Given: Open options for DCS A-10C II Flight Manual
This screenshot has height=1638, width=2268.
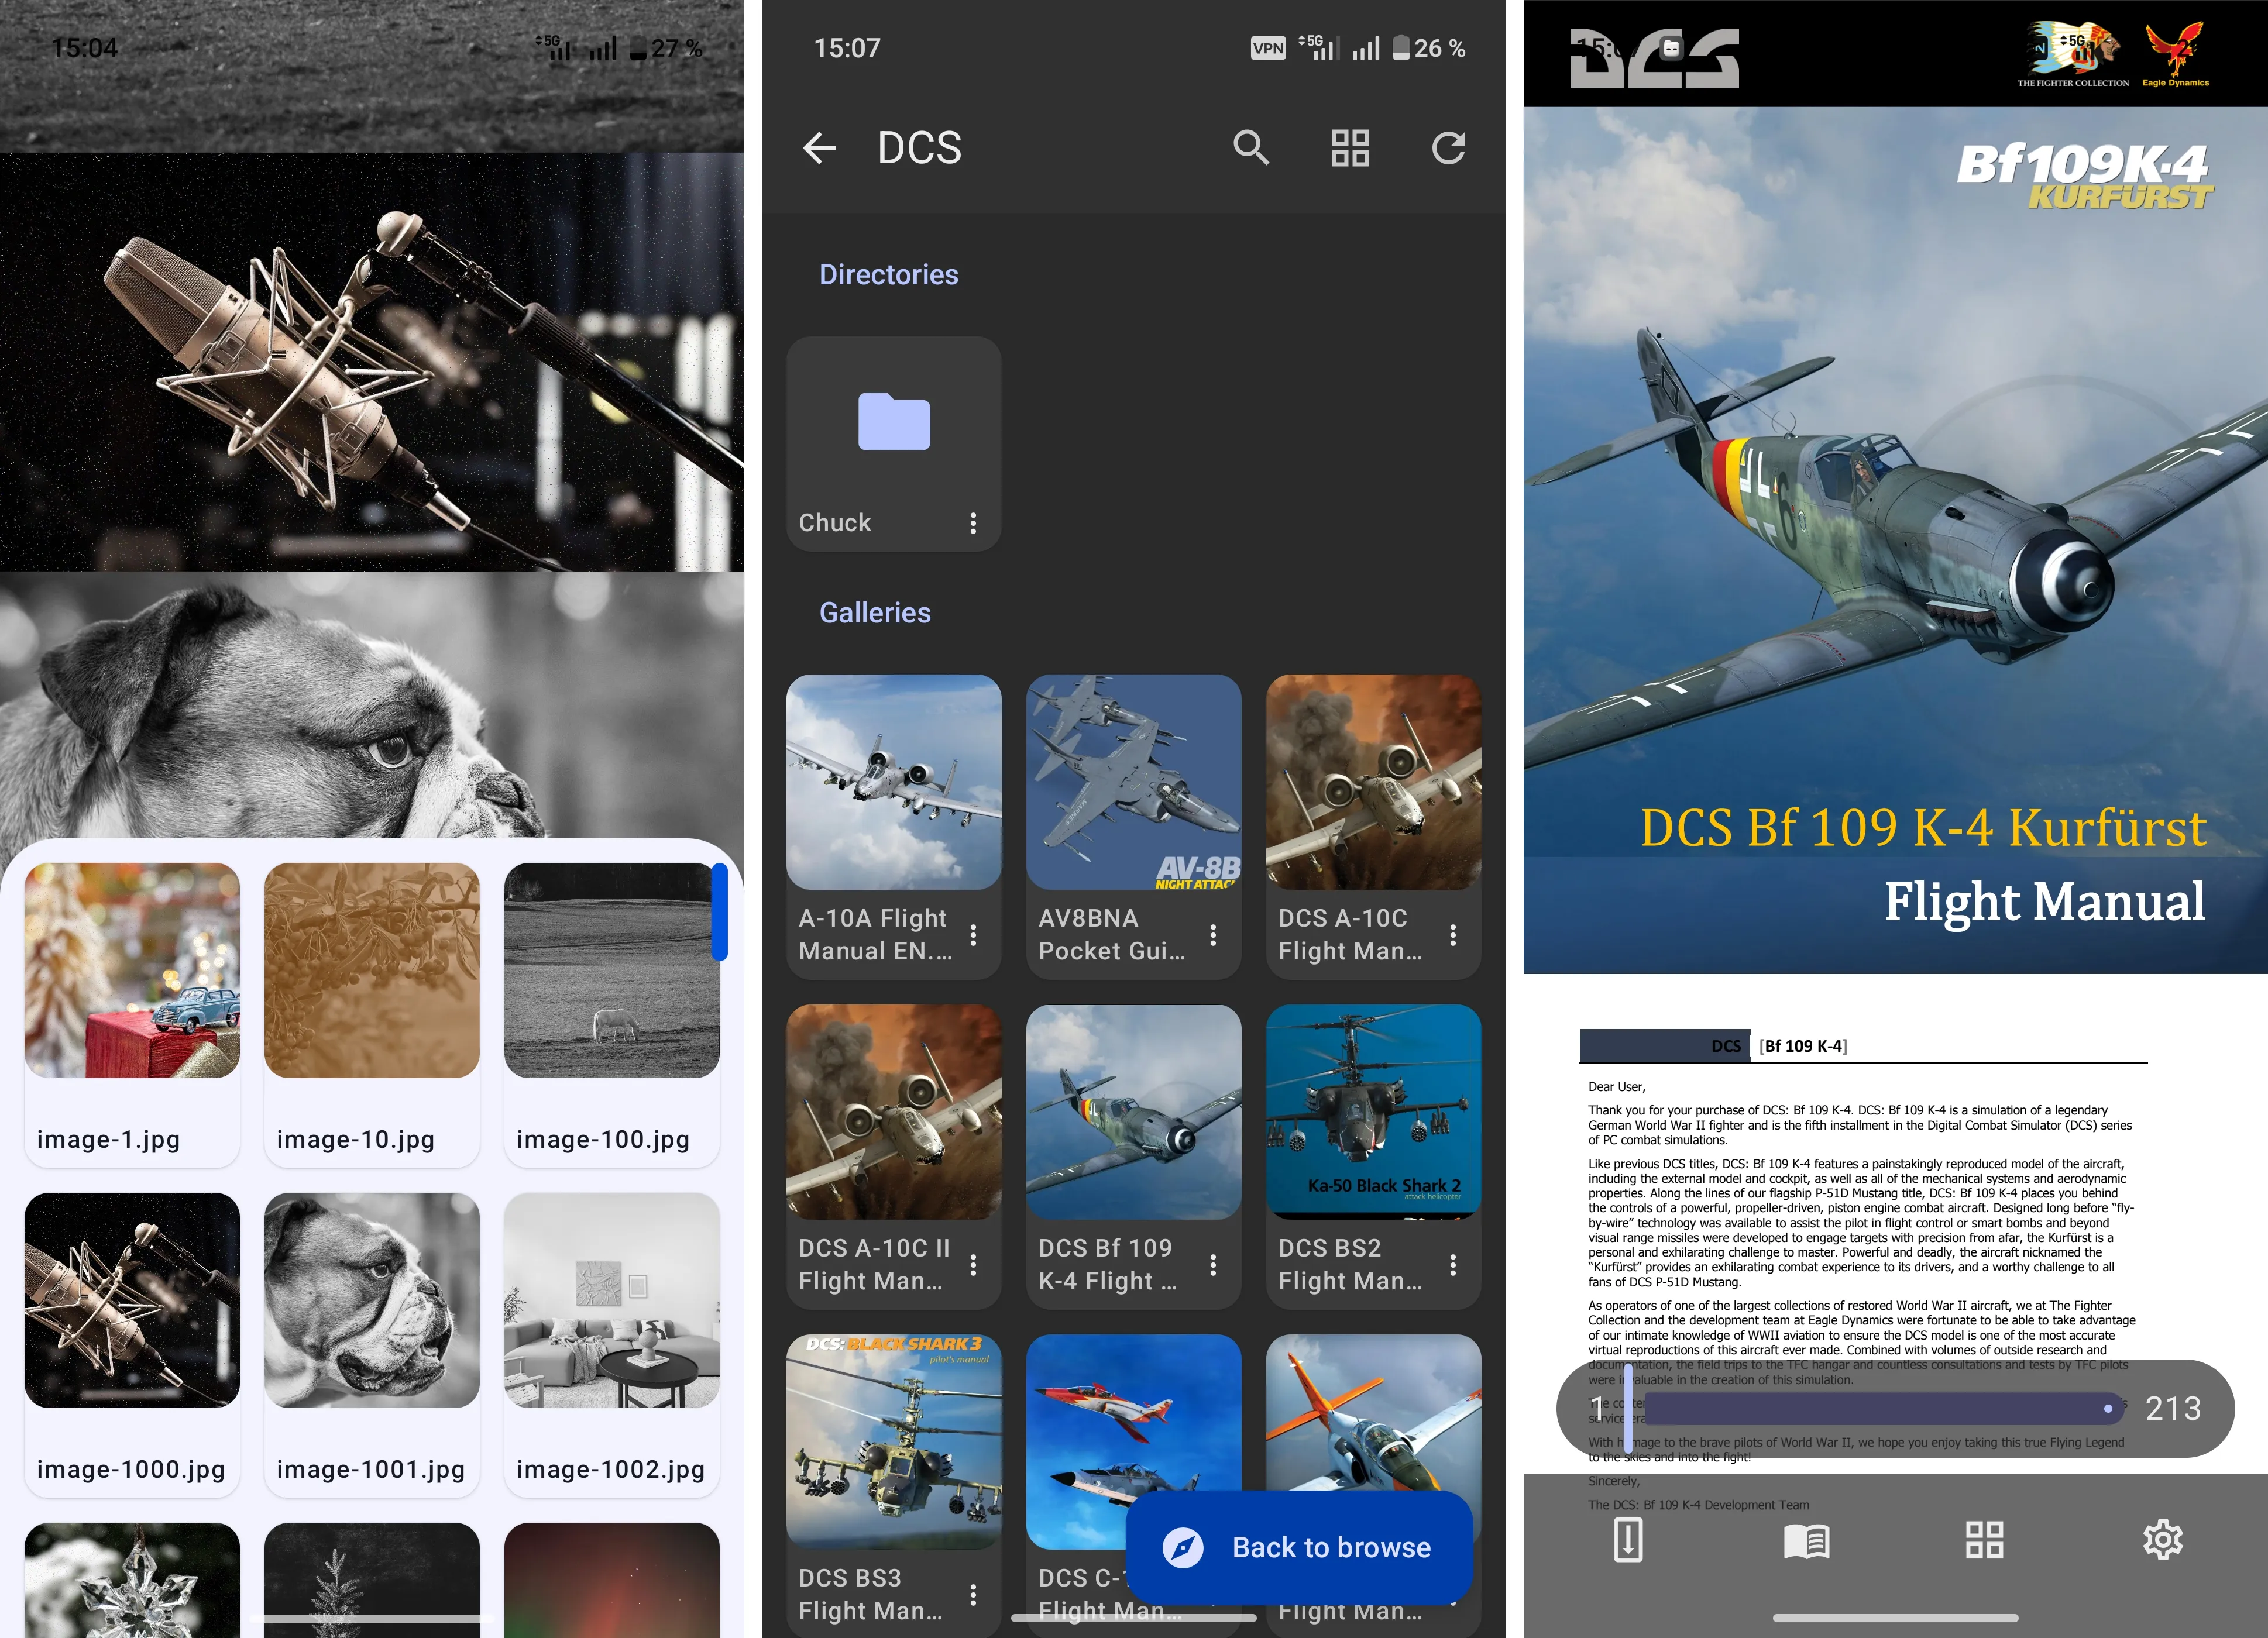Looking at the screenshot, I should [x=973, y=1265].
